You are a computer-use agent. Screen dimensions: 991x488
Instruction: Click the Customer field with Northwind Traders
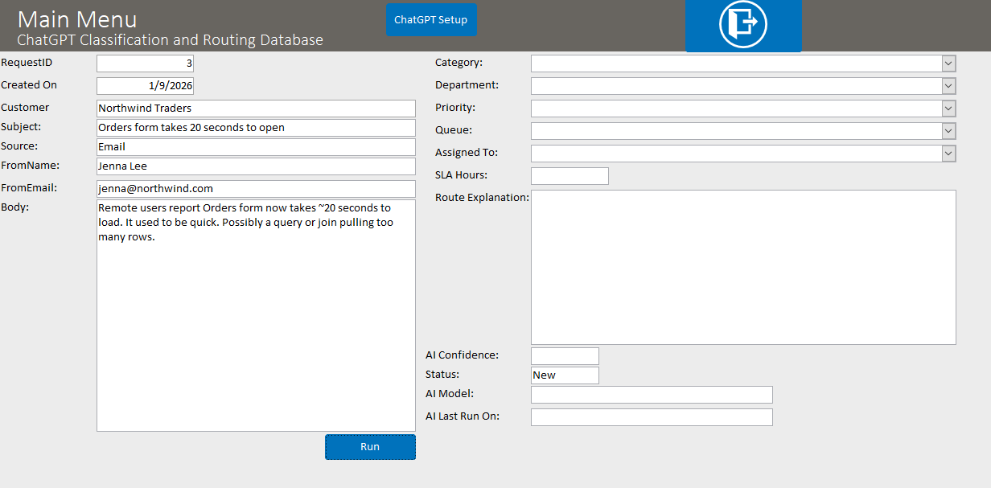[256, 109]
